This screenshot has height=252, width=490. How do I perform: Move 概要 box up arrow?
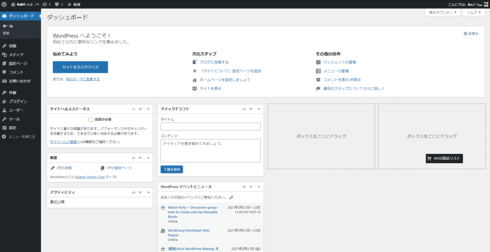(x=134, y=158)
